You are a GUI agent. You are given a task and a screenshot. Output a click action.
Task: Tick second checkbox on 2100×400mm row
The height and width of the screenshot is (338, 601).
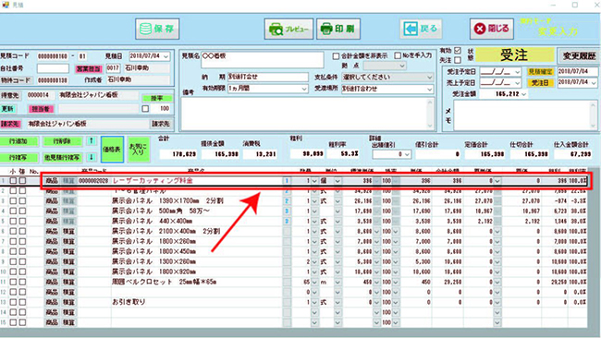pos(22,231)
